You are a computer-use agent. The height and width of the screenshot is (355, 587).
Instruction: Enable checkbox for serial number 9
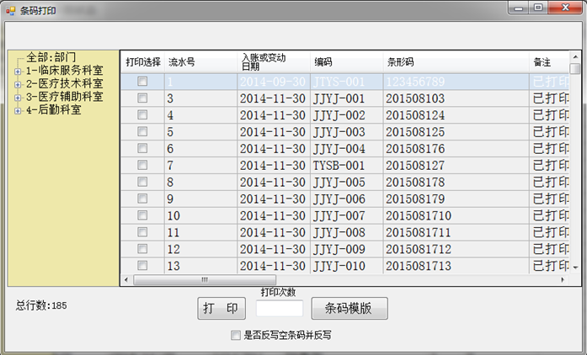(142, 199)
